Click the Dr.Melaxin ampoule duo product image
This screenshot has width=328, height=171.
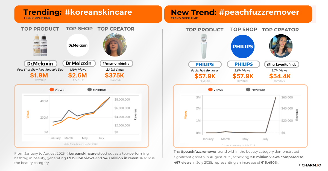(40, 46)
